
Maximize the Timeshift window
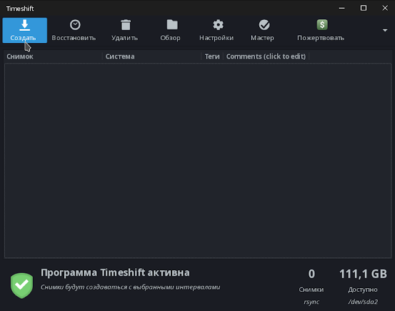tap(364, 8)
